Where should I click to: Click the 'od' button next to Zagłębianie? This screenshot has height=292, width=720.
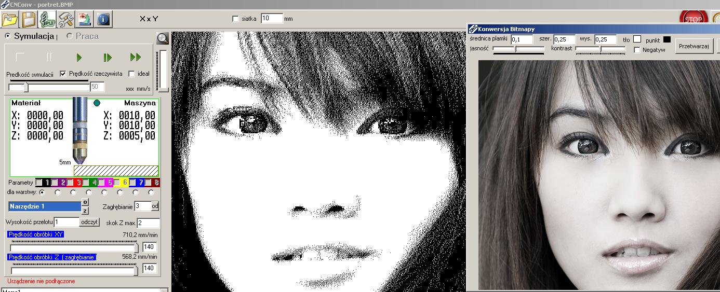coord(155,206)
